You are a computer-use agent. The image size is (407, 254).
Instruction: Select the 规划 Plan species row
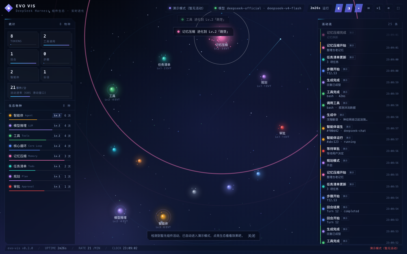tap(40, 177)
